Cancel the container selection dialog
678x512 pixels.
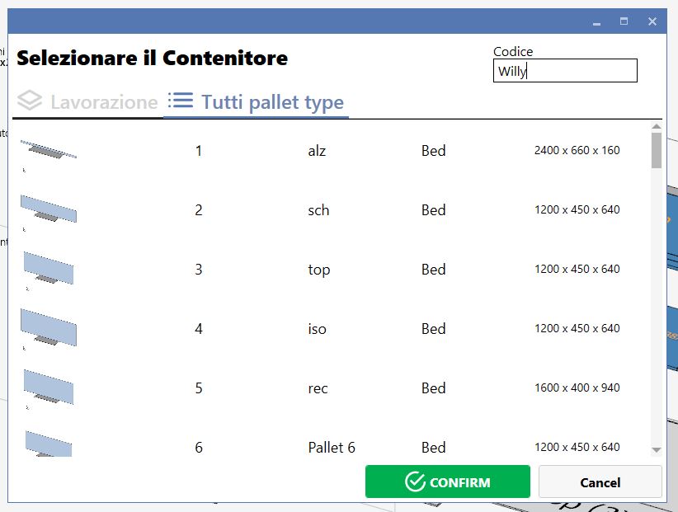[x=600, y=481]
